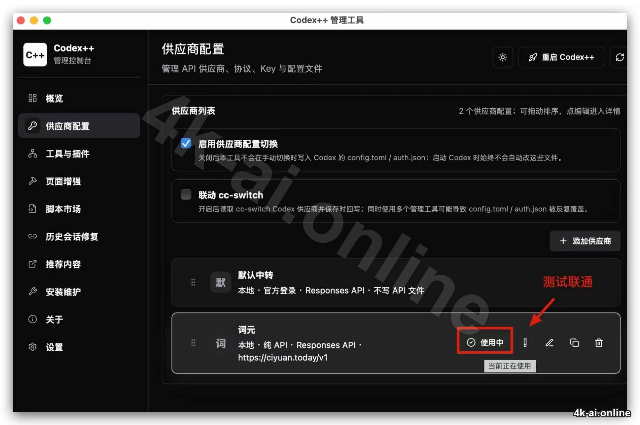Click the 供应商列表 heading
The width and height of the screenshot is (640, 425).
click(x=193, y=111)
